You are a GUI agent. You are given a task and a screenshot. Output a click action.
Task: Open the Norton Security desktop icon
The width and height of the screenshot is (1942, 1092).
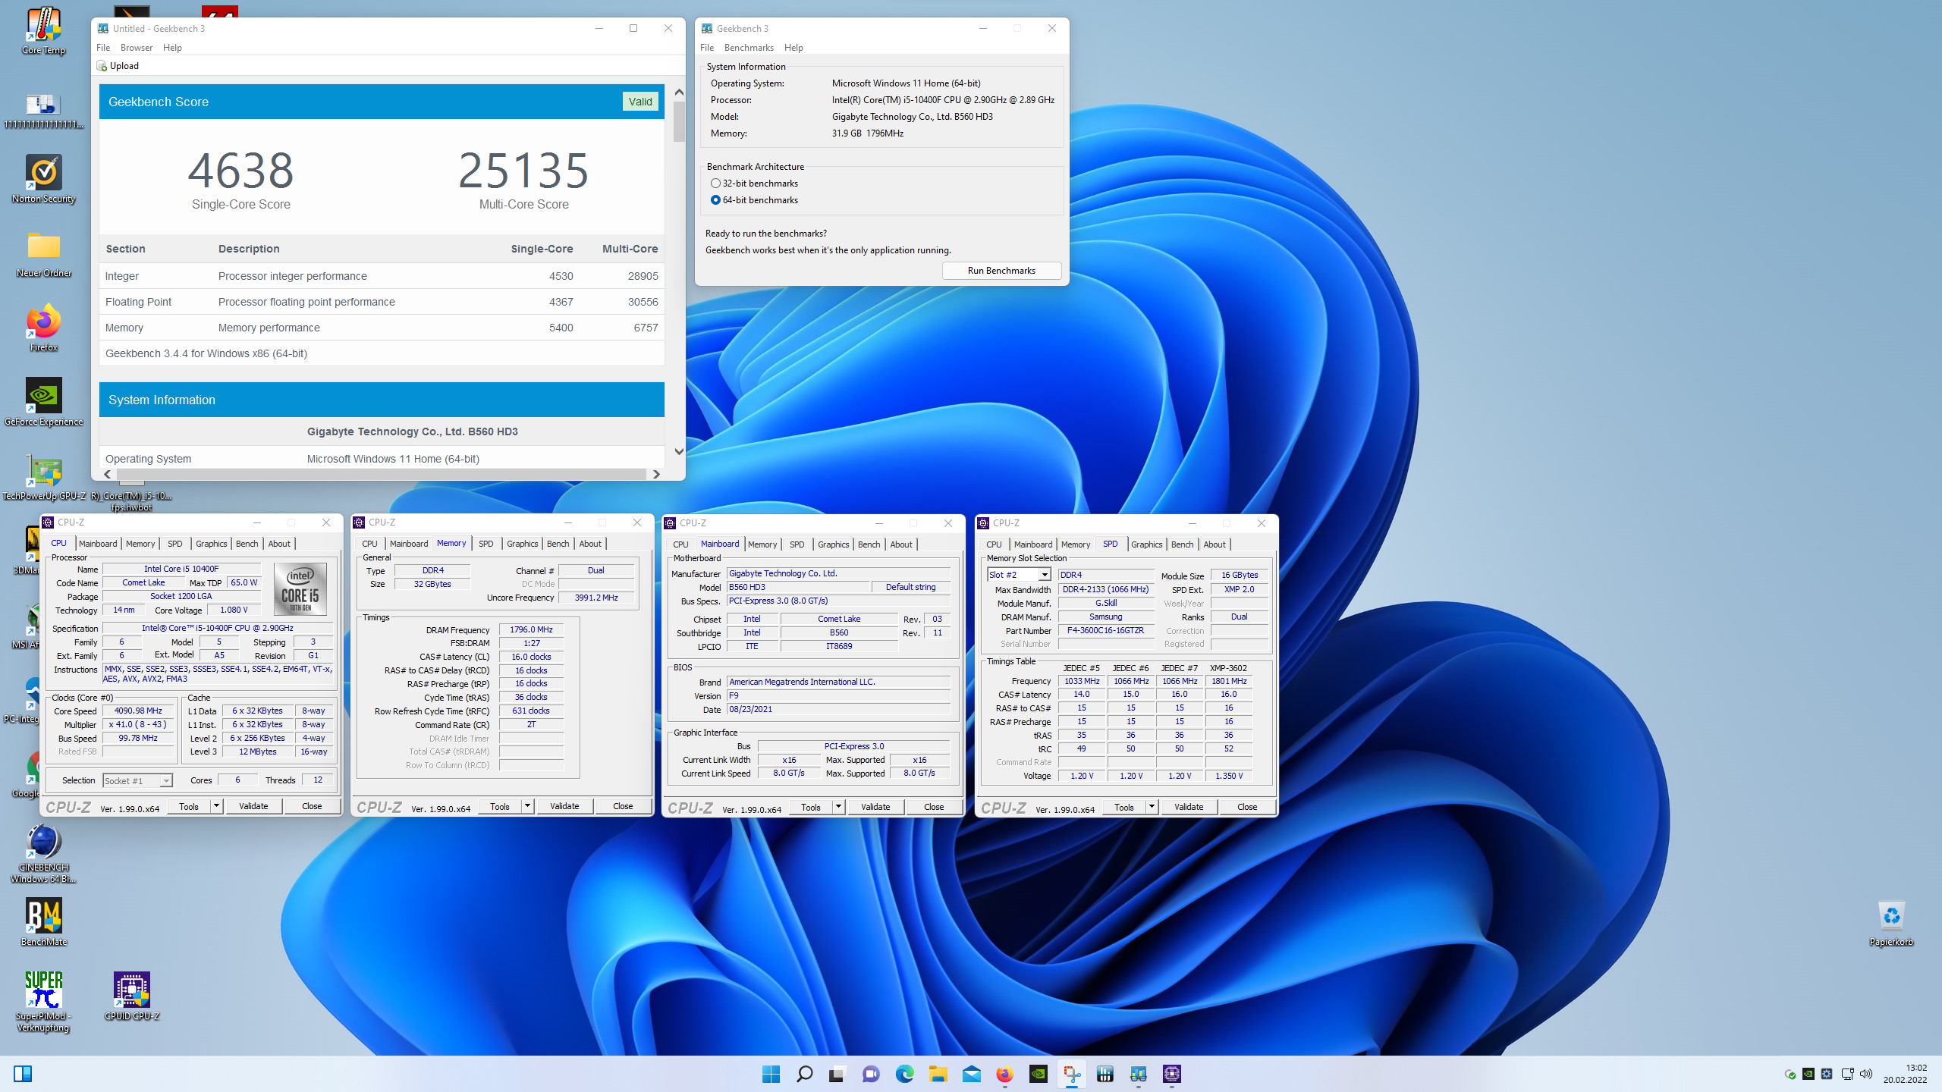coord(43,179)
